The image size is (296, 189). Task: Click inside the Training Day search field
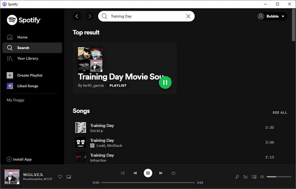(x=146, y=16)
